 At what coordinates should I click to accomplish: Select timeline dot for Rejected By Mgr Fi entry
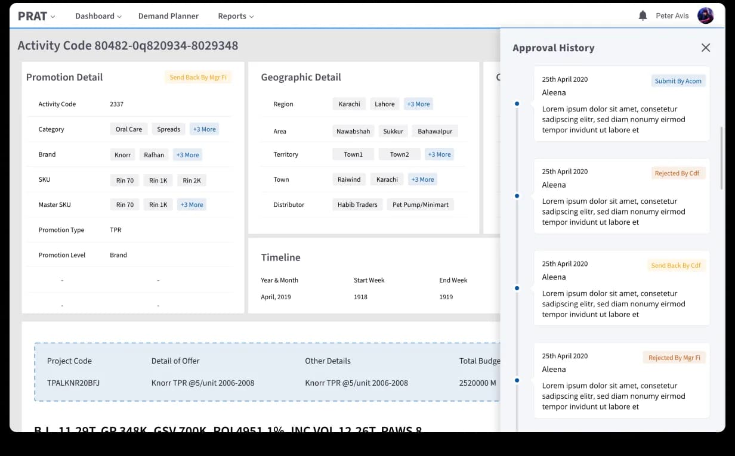coord(517,380)
